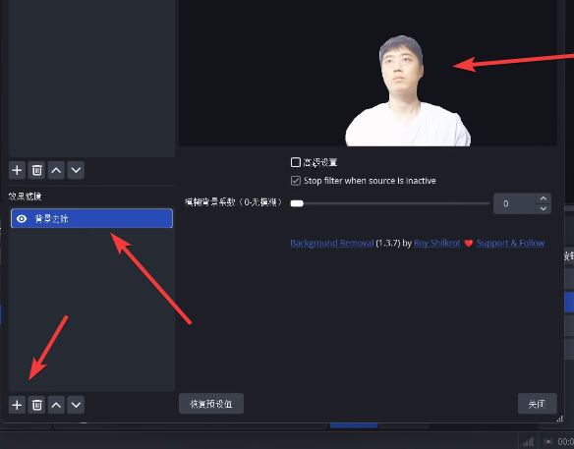Enable the 高级设置 checkbox
The height and width of the screenshot is (449, 574).
coord(296,162)
